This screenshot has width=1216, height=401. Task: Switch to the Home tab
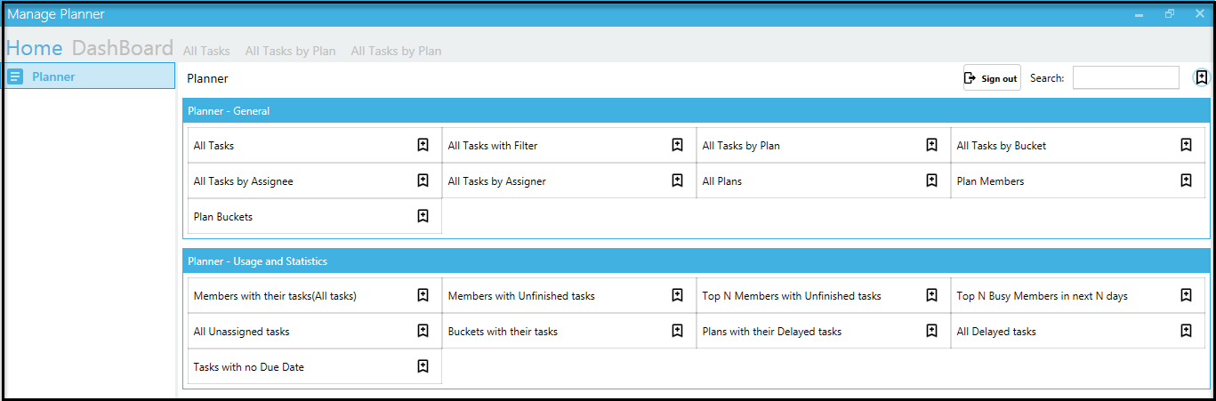click(35, 48)
